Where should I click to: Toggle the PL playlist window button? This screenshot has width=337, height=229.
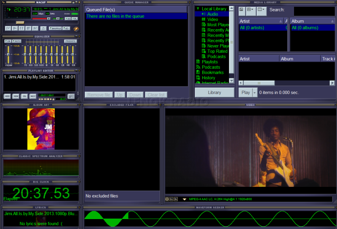point(75,19)
